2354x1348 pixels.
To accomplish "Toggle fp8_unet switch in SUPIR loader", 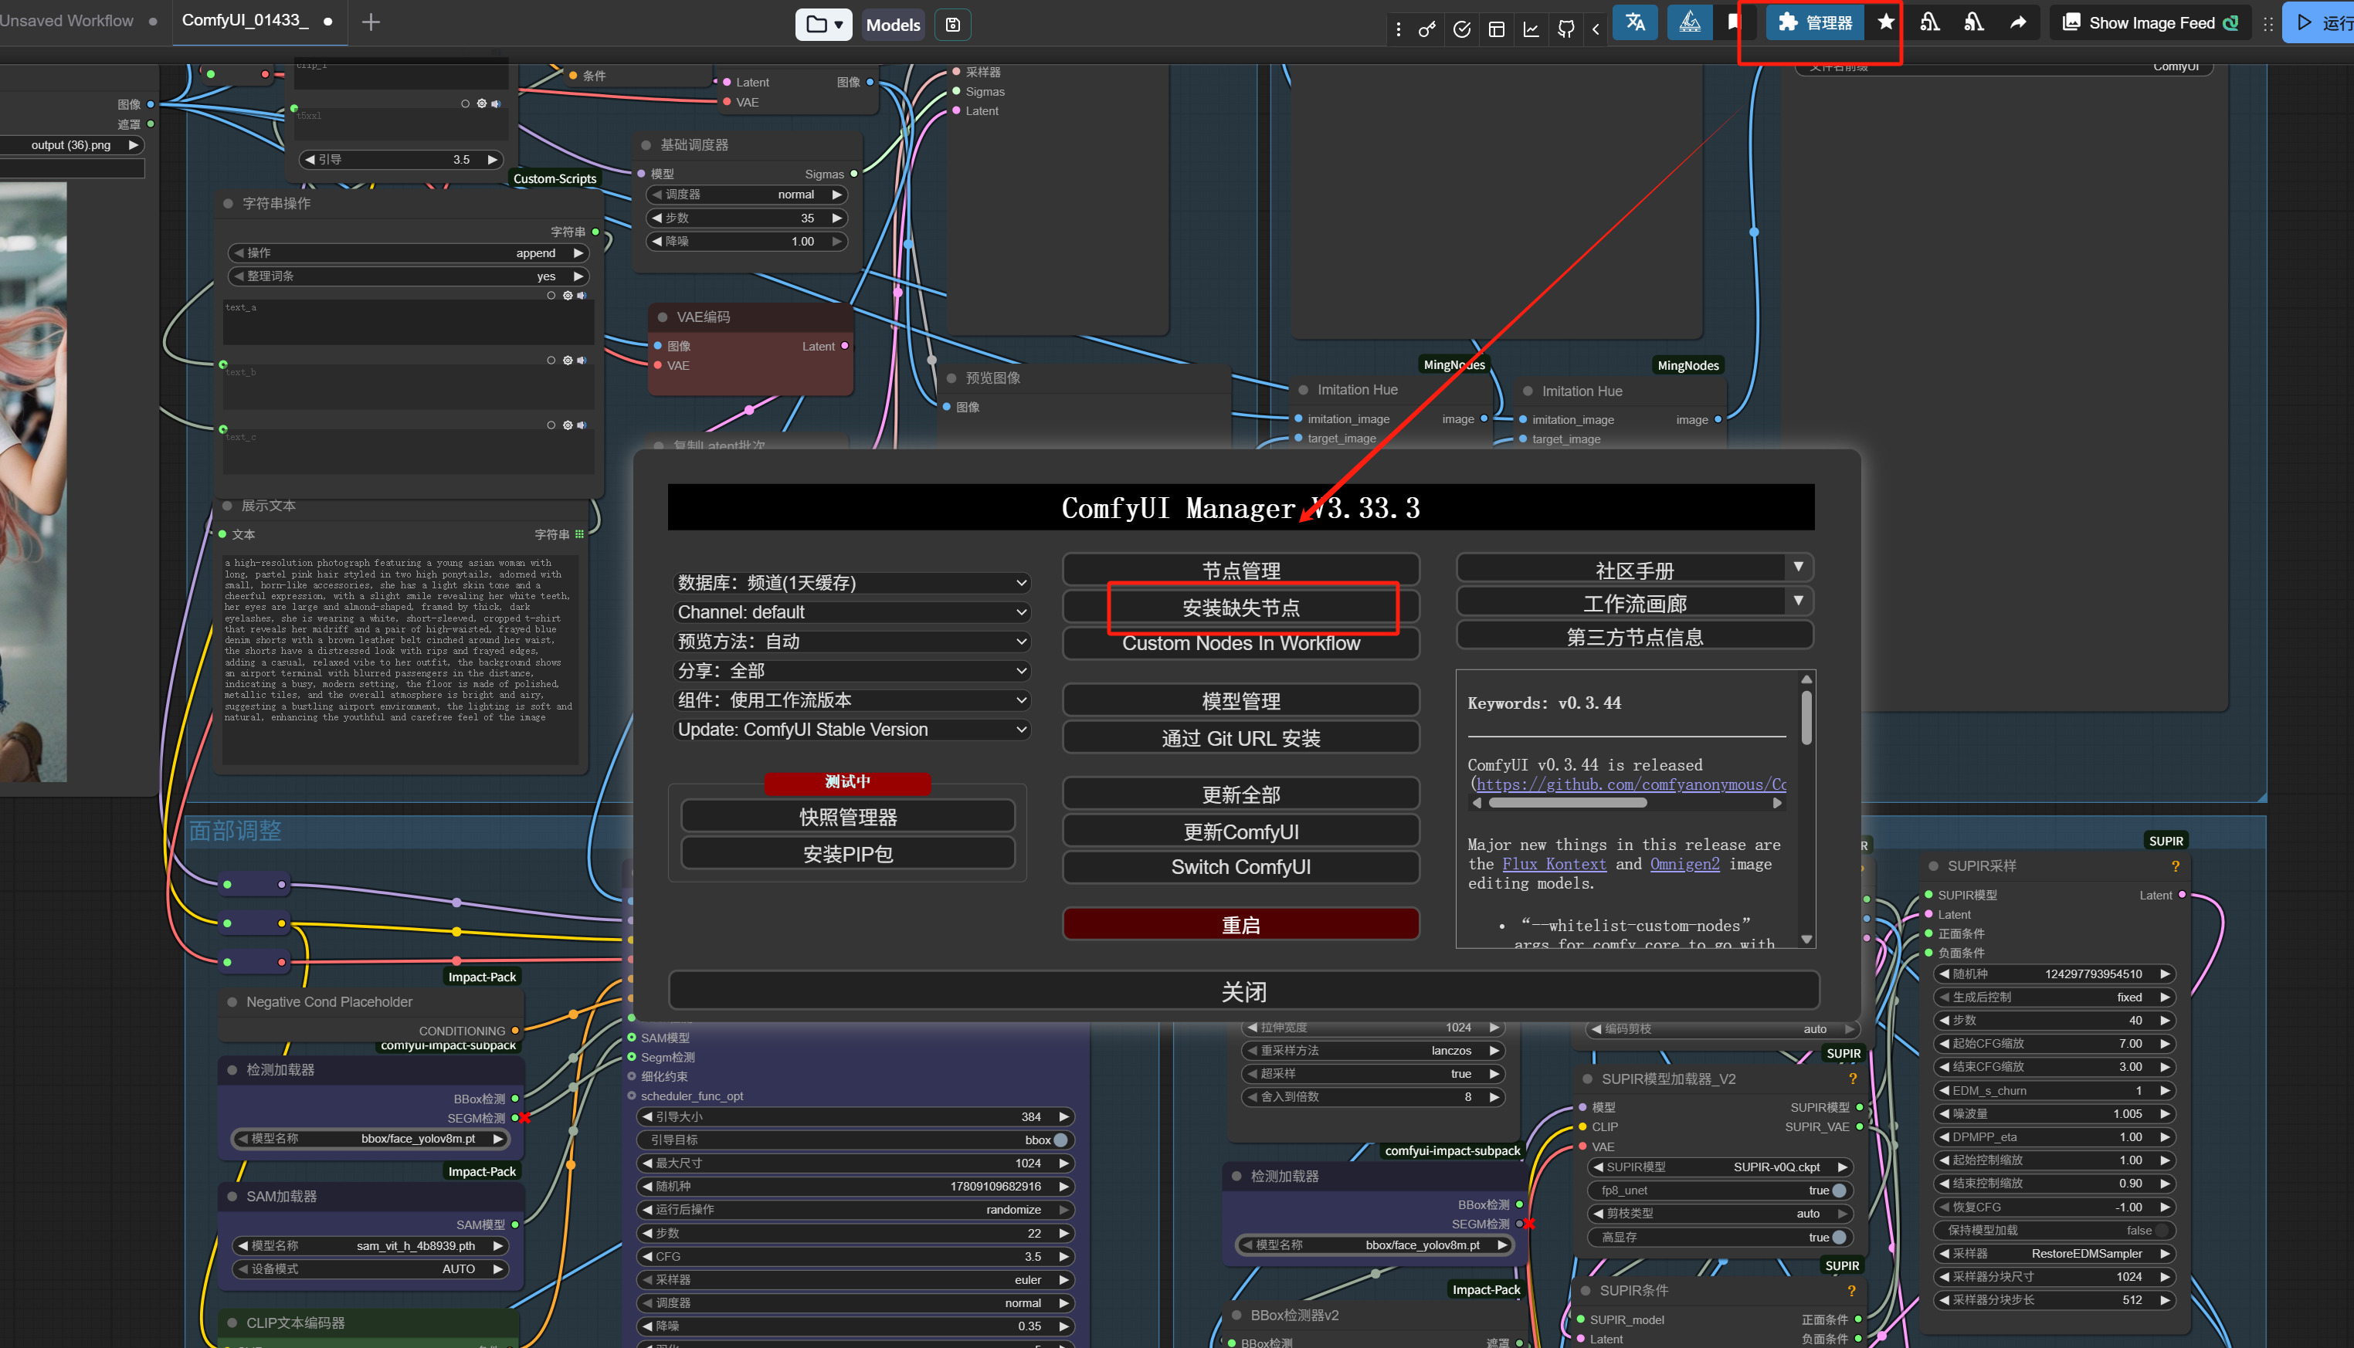I will coord(1838,1191).
